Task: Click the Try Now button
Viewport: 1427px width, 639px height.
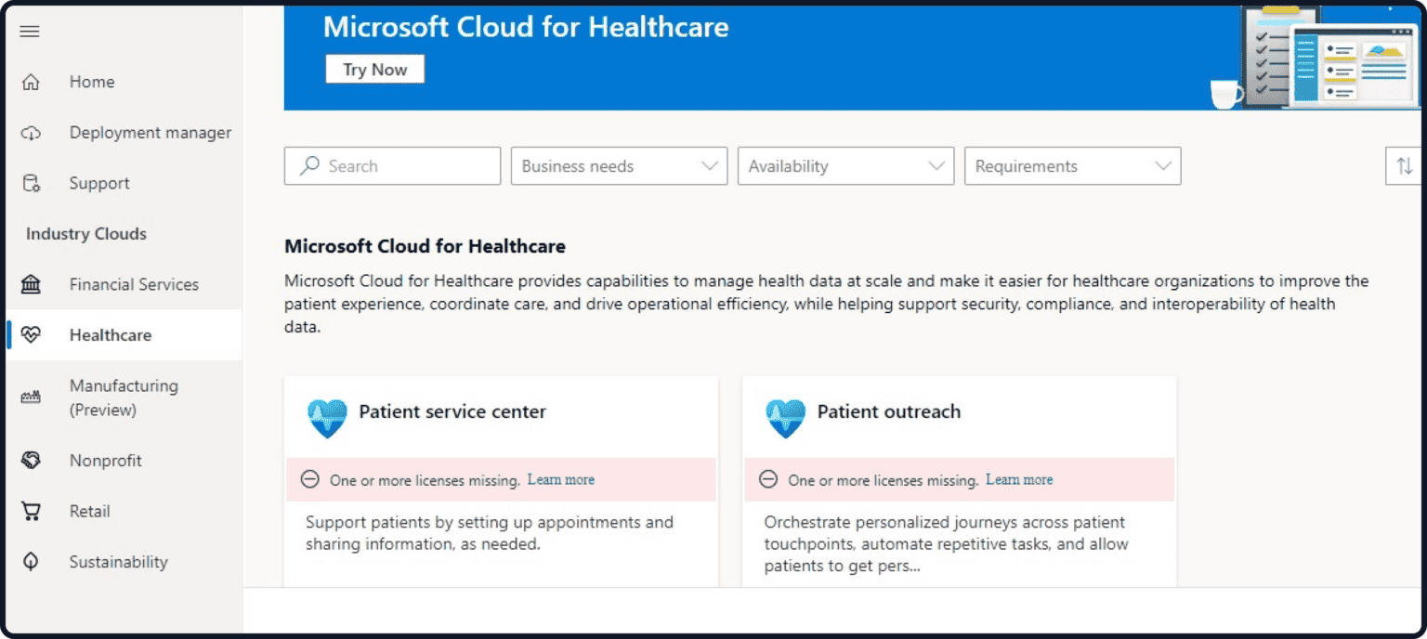Action: (x=374, y=69)
